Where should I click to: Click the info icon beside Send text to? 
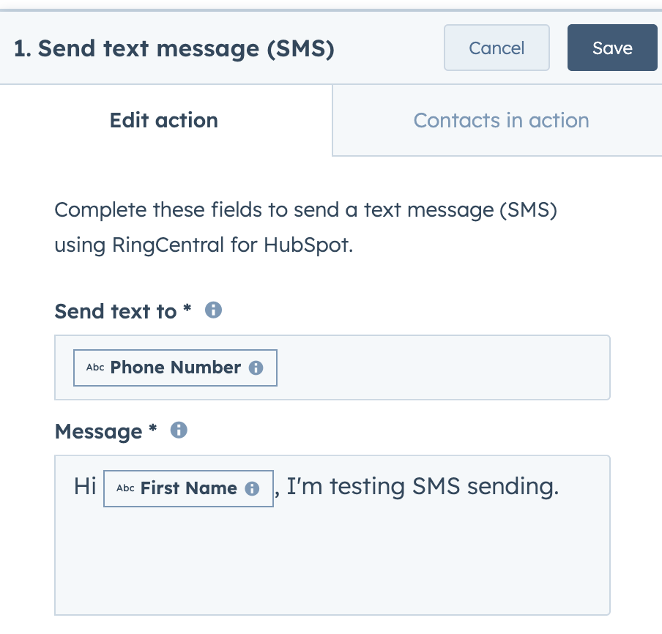click(213, 310)
